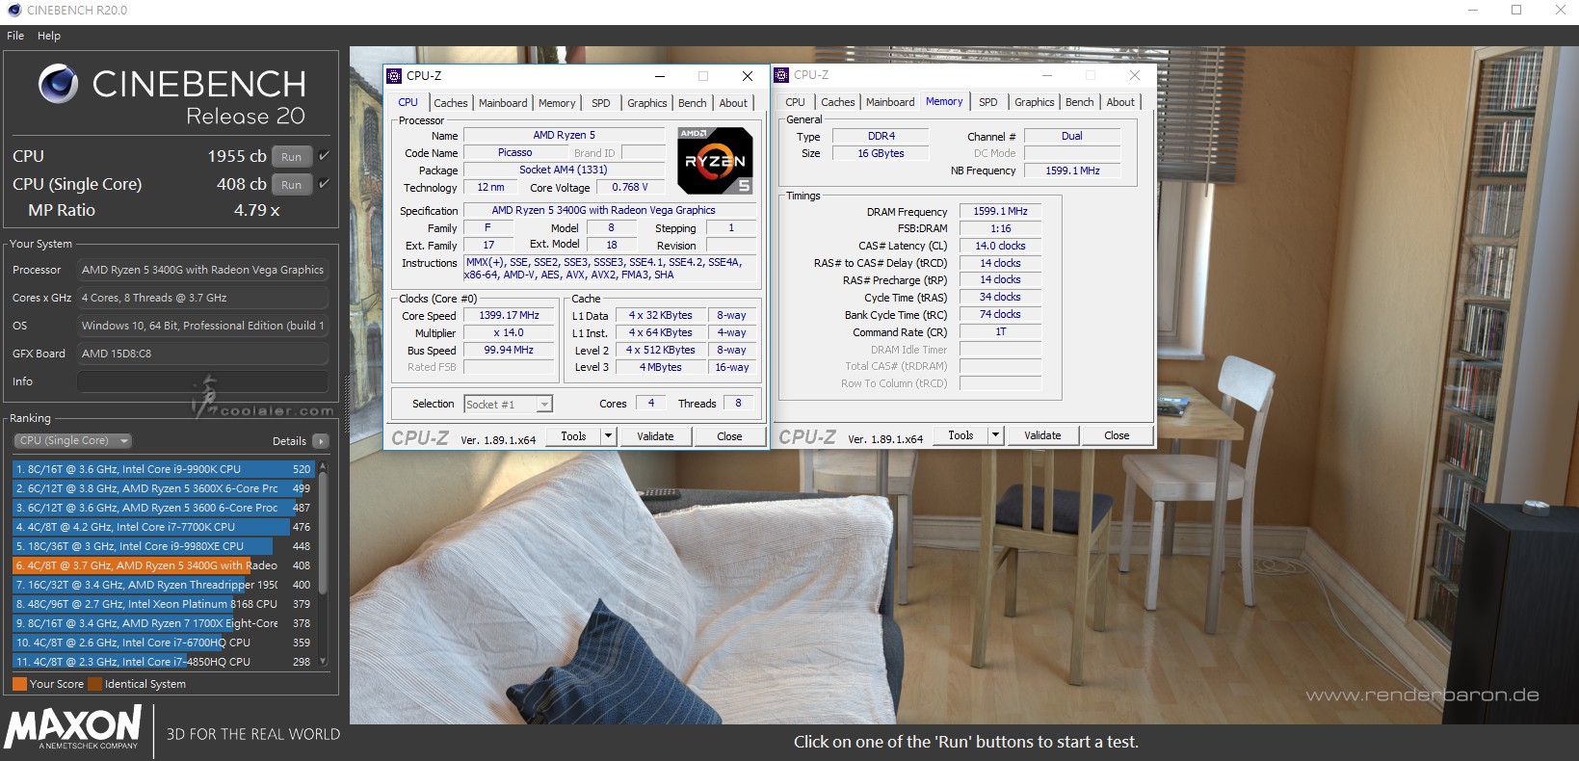1579x761 pixels.
Task: Click the AMD Ryzen 5 logo in CPU-Z
Action: click(715, 160)
